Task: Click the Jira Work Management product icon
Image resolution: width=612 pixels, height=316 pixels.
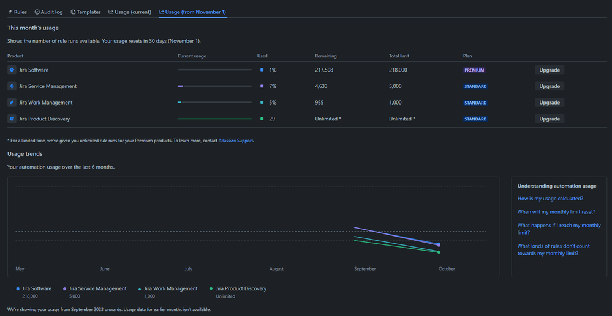Action: pos(12,103)
